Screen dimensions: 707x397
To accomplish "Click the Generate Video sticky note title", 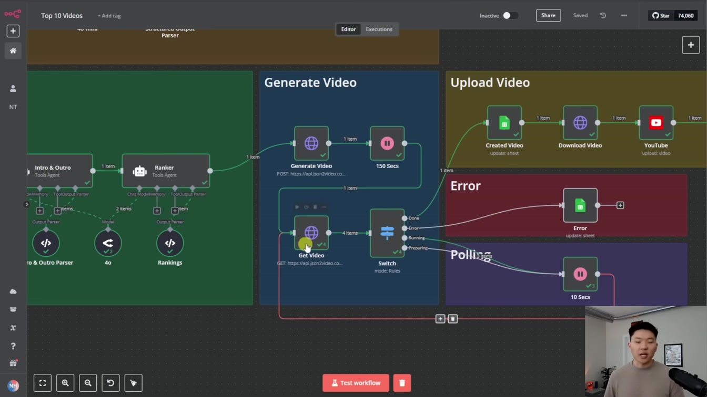I will point(310,82).
